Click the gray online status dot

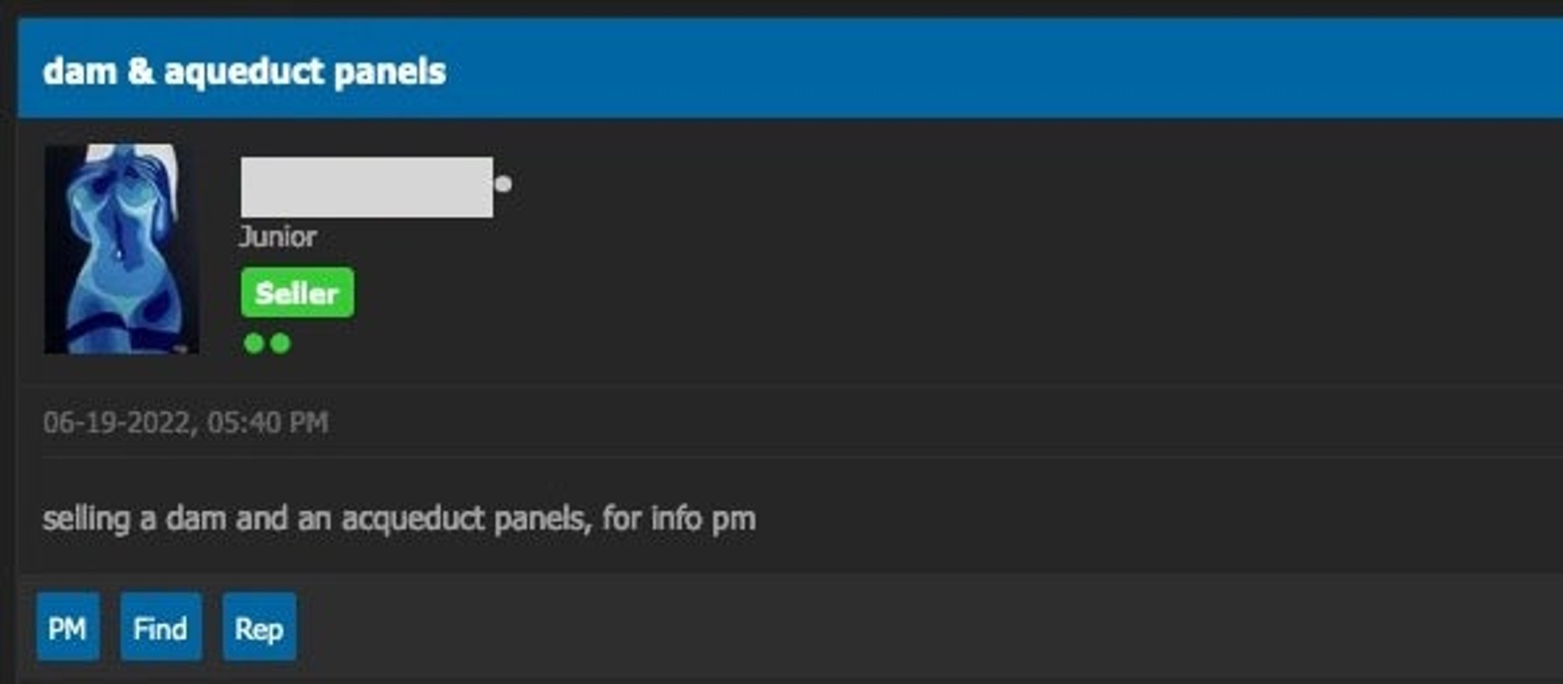click(x=503, y=184)
